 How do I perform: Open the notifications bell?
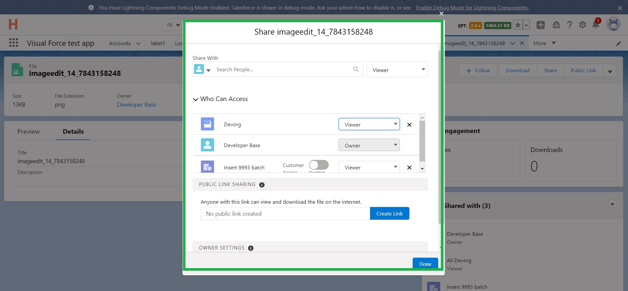(596, 24)
